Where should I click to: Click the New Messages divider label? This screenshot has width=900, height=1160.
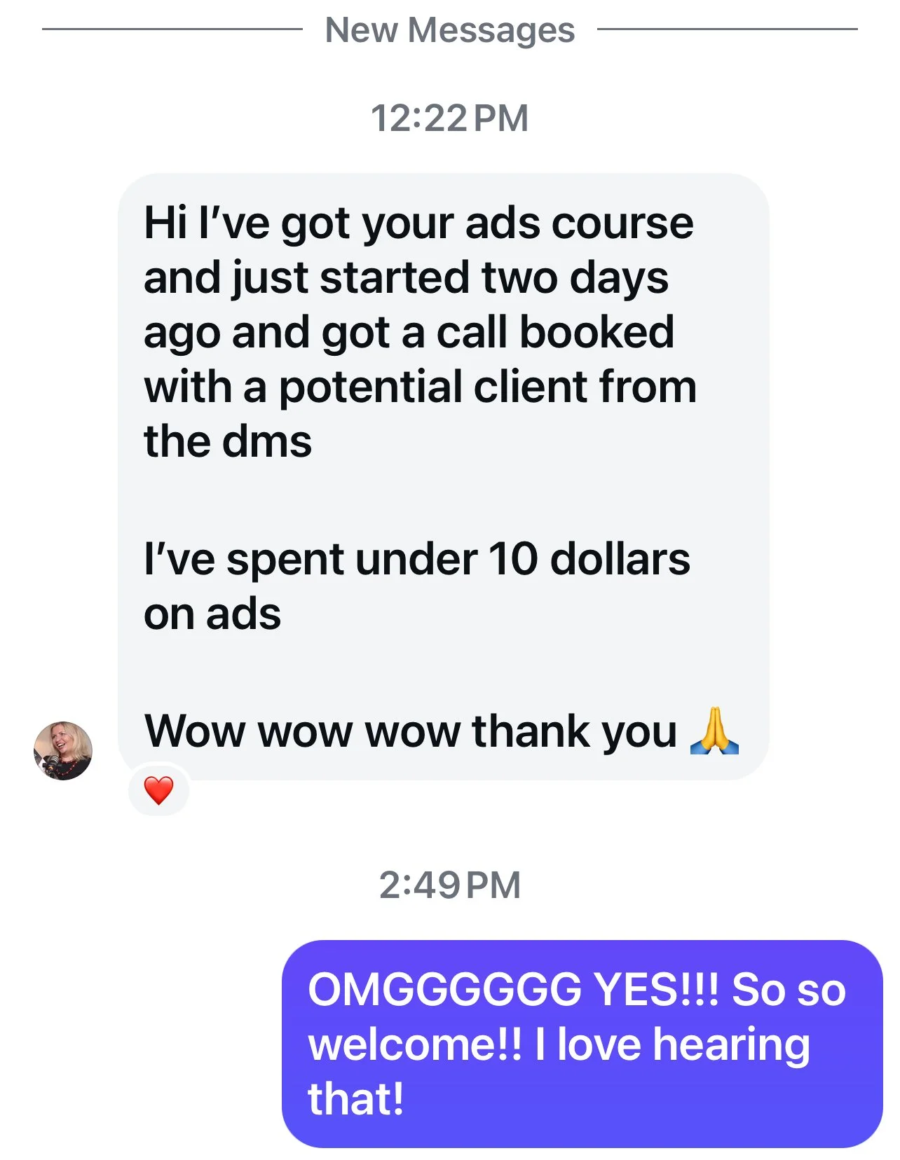point(450,30)
